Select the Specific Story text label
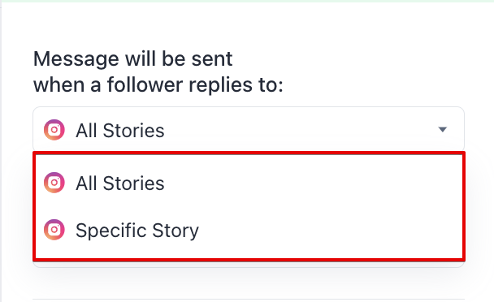Screen dimensions: 494x302 click(137, 231)
